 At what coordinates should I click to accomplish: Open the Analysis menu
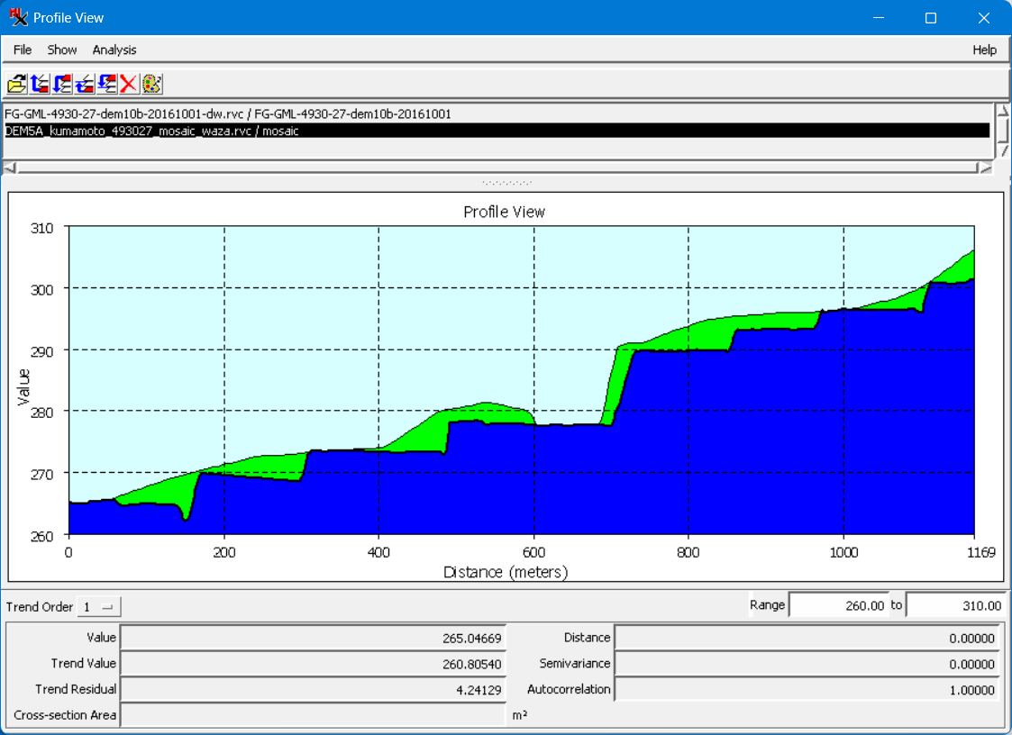click(x=114, y=50)
